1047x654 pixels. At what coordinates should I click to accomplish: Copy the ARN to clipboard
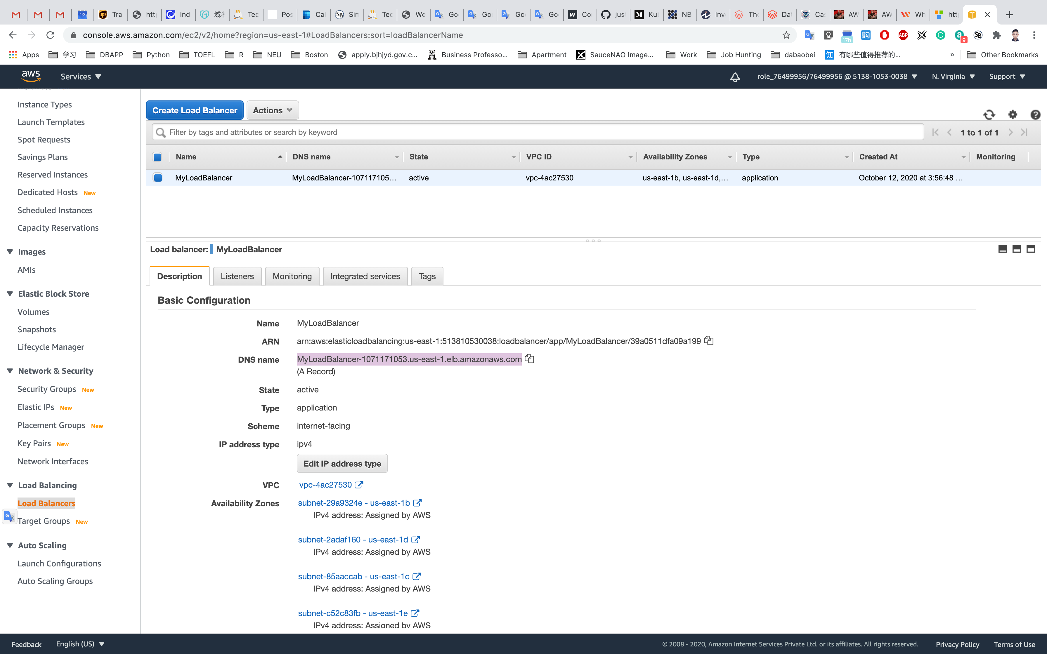tap(709, 341)
